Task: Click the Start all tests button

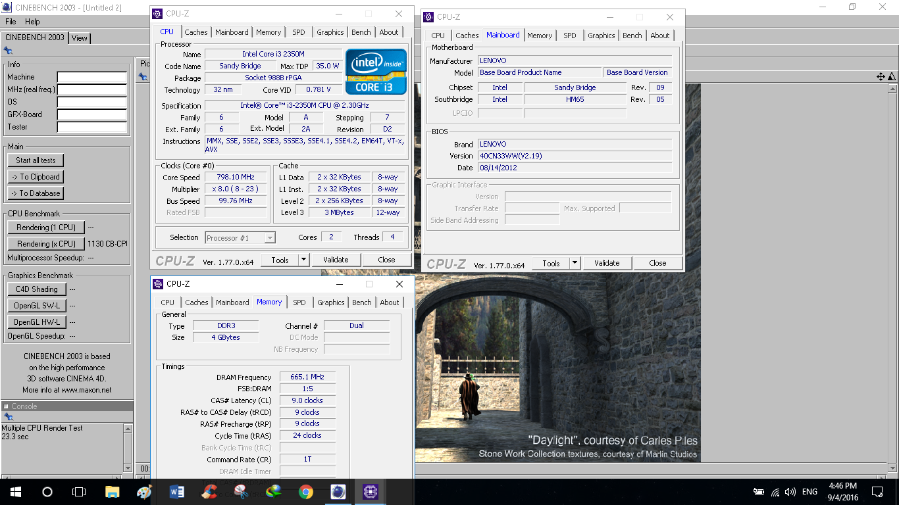Action: [36, 160]
